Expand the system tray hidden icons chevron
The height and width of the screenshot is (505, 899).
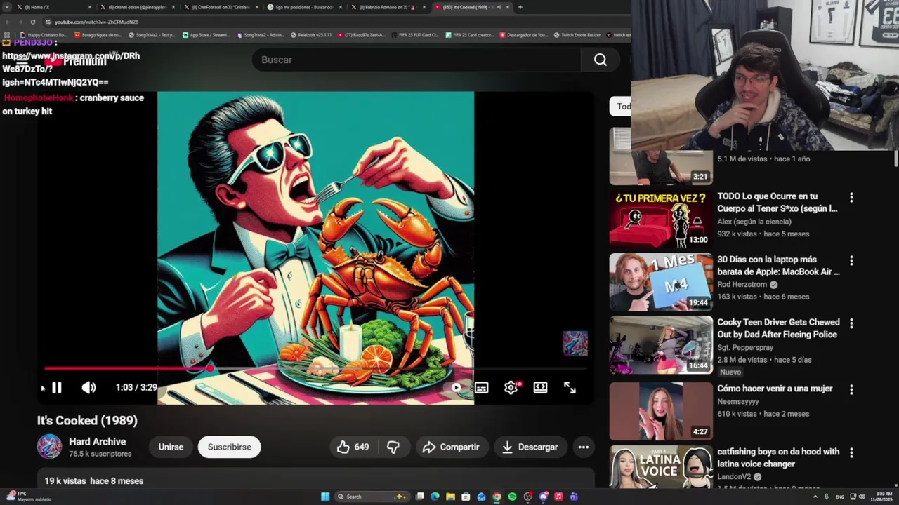[815, 497]
